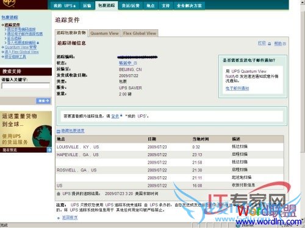
Task: Click the 转运中 status link
Action: click(x=125, y=63)
